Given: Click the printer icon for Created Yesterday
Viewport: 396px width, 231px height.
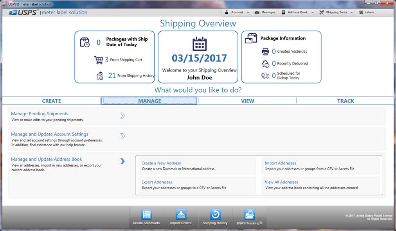Looking at the screenshot, I should [265, 52].
